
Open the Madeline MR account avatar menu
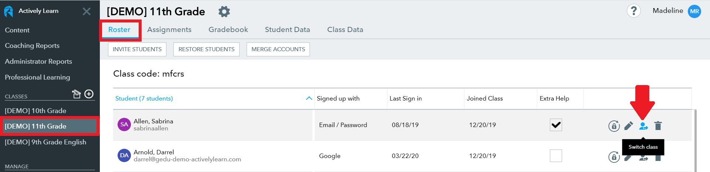[x=694, y=11]
